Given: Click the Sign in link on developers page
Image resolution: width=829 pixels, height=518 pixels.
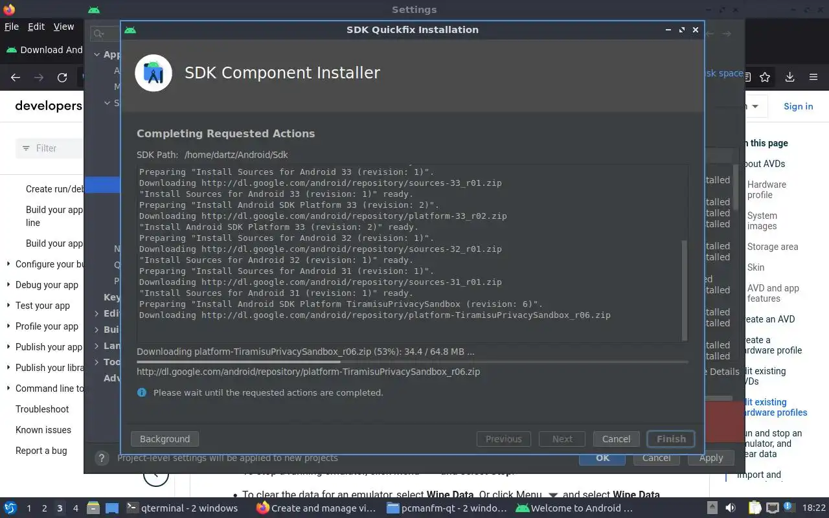Looking at the screenshot, I should 798,107.
